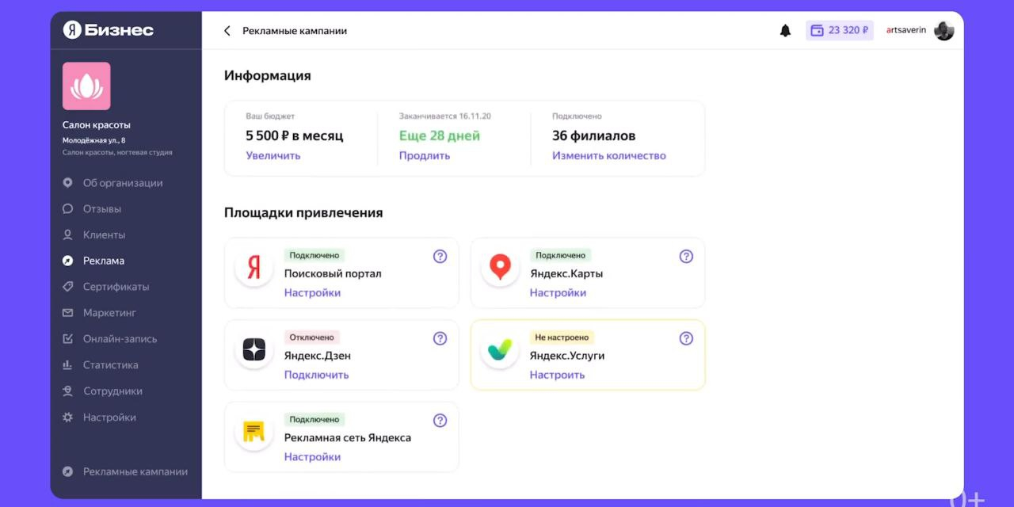Click the Яндекс.Карты pin logo
This screenshot has height=507, width=1014.
(x=500, y=268)
